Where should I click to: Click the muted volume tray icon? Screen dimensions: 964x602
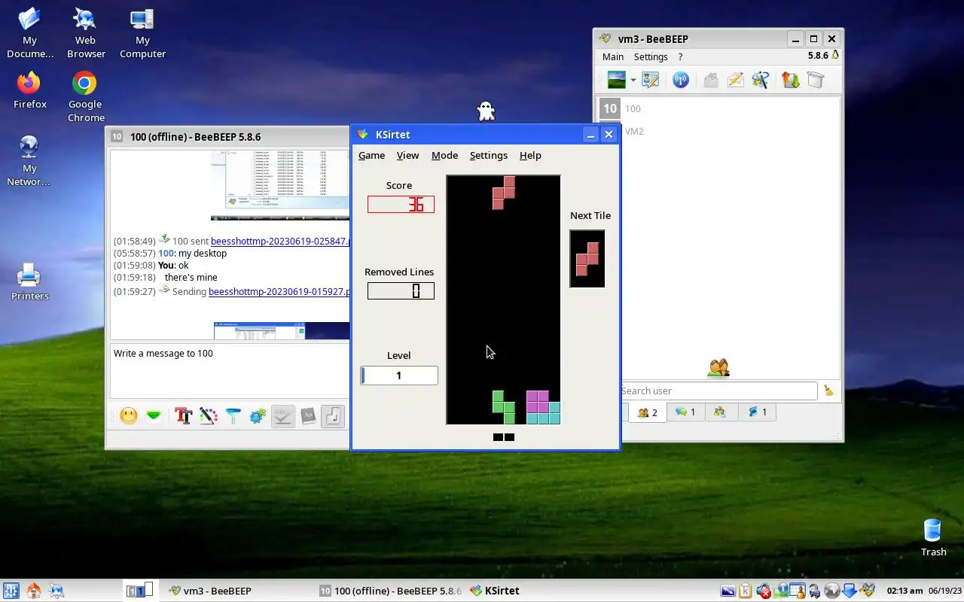coord(764,591)
